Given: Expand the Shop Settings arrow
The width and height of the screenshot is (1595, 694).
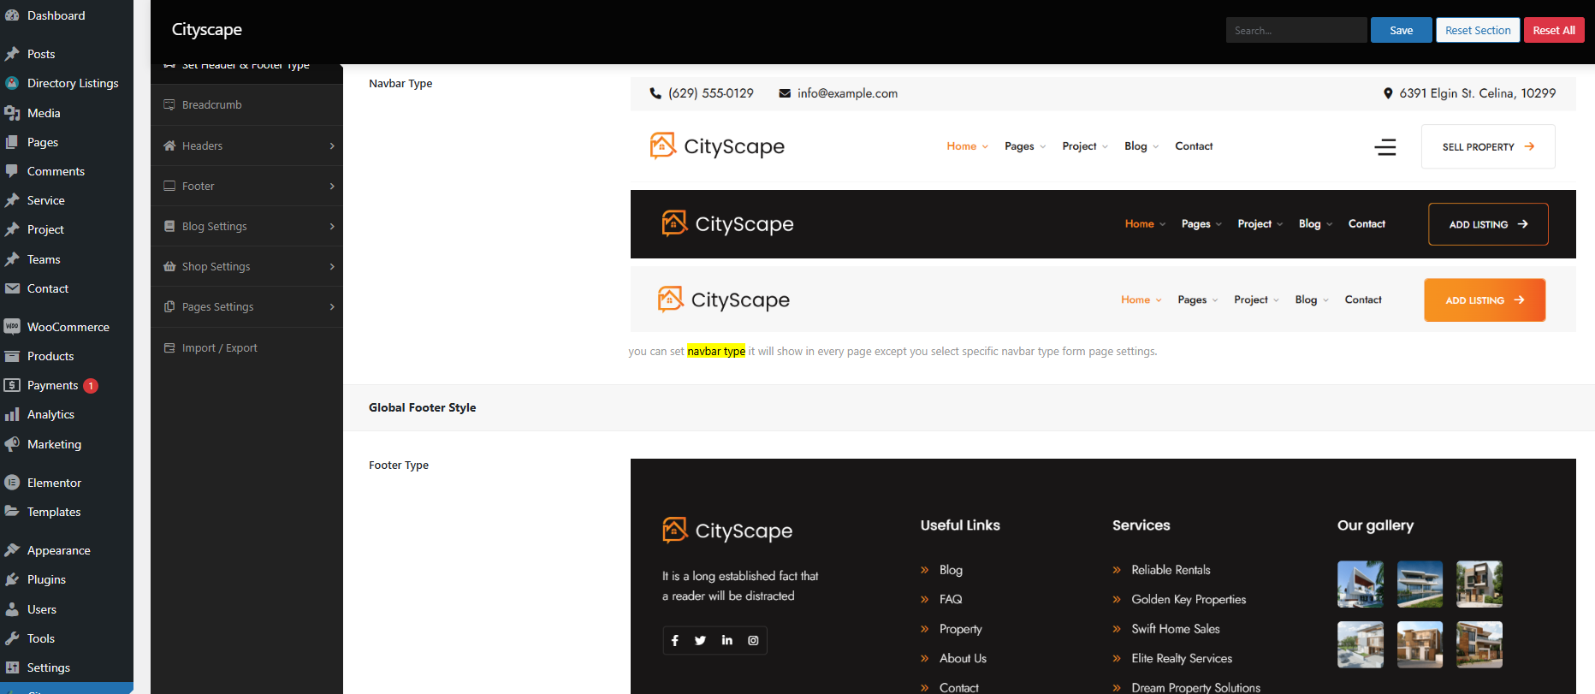Looking at the screenshot, I should click(332, 266).
